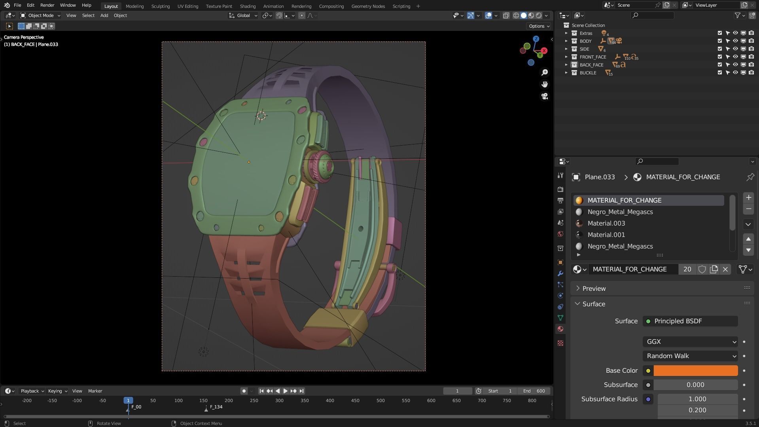Screen dimensions: 759x427
Task: Switch to the UV Editing workspace
Action: pyautogui.click(x=187, y=6)
